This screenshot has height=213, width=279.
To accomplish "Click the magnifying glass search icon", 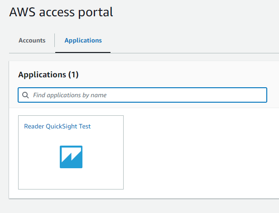I will point(25,95).
